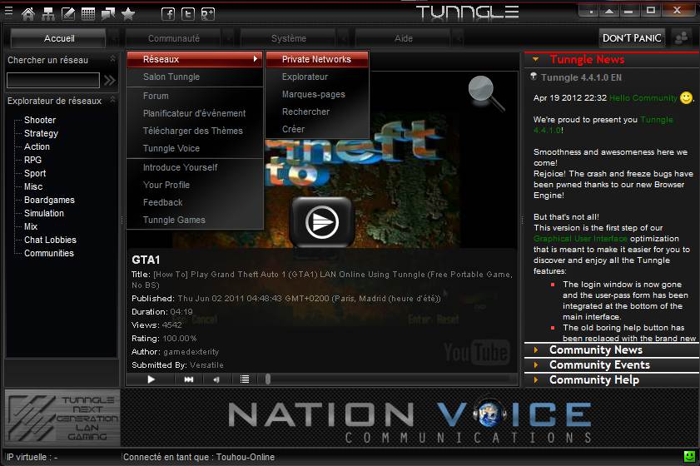Image resolution: width=700 pixels, height=466 pixels.
Task: Open the Facebook icon
Action: pos(168,14)
